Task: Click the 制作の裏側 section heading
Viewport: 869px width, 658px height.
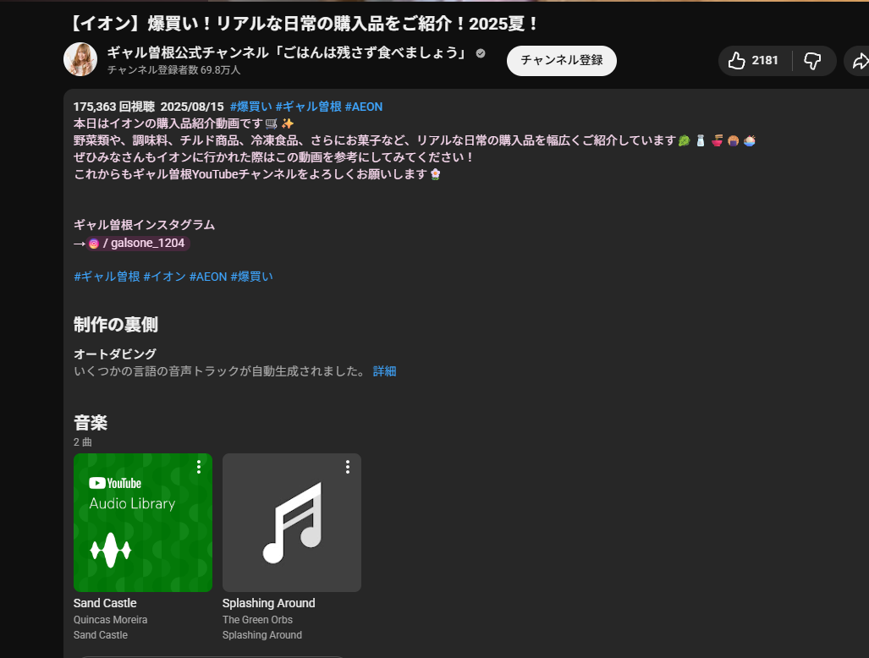Action: click(x=116, y=325)
